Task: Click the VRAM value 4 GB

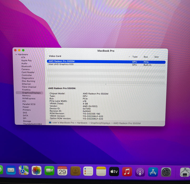Action: tap(85, 104)
